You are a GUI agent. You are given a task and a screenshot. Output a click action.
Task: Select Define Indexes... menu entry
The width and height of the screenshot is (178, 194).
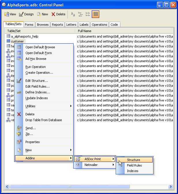tap(44, 92)
